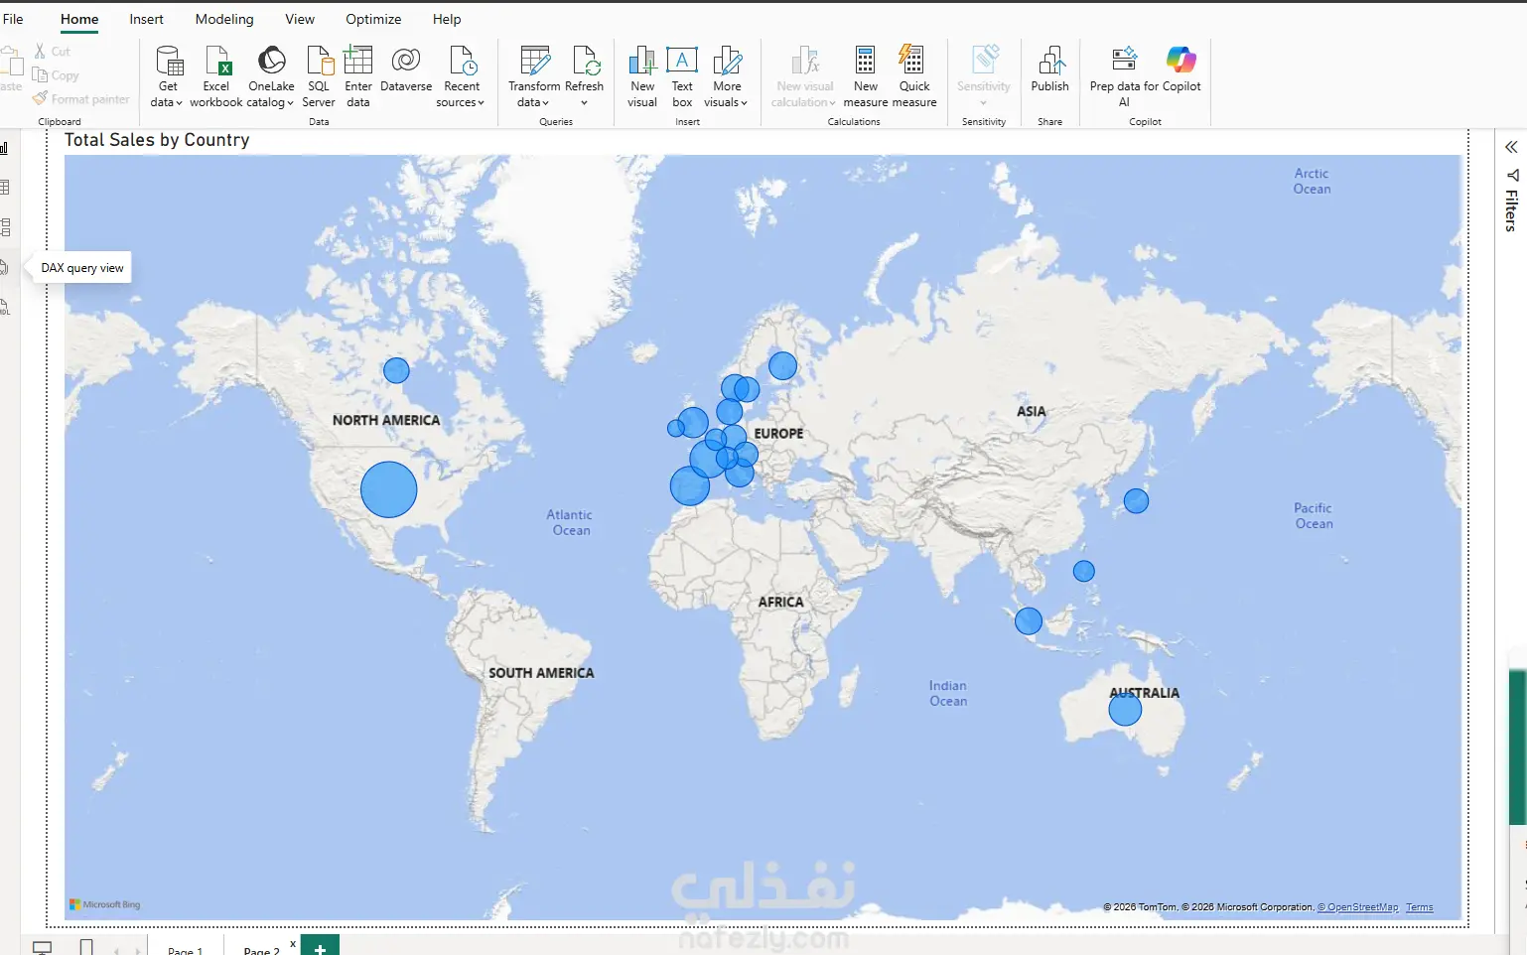The image size is (1527, 955).
Task: Click the OpenStreetMap link
Action: click(x=1357, y=907)
